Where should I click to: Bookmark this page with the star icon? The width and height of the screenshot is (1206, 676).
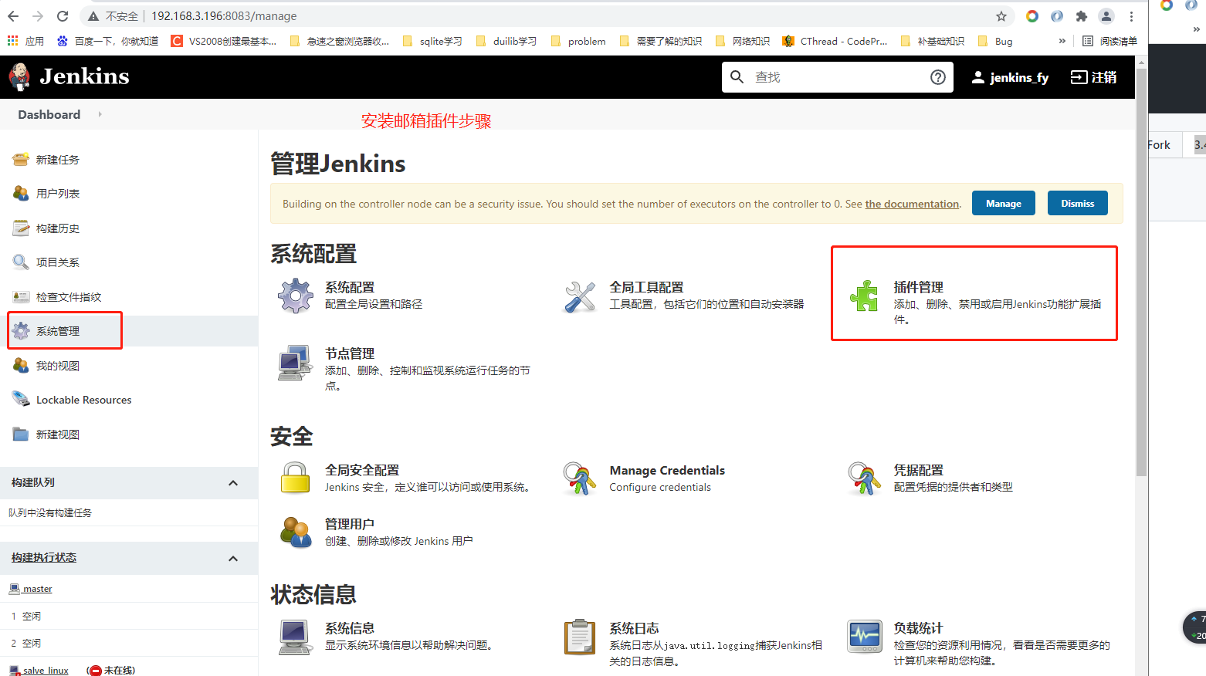pos(1001,16)
